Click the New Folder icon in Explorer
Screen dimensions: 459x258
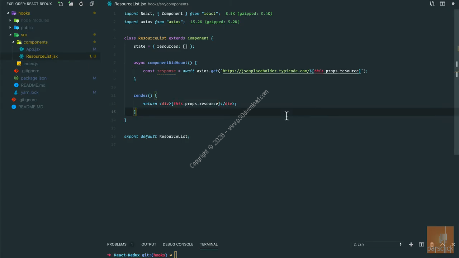(x=71, y=4)
